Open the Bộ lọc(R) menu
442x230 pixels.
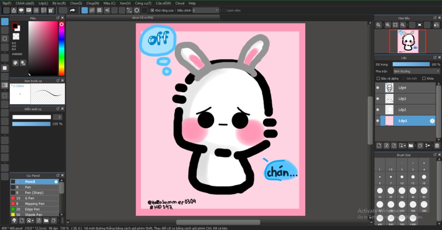click(x=59, y=3)
